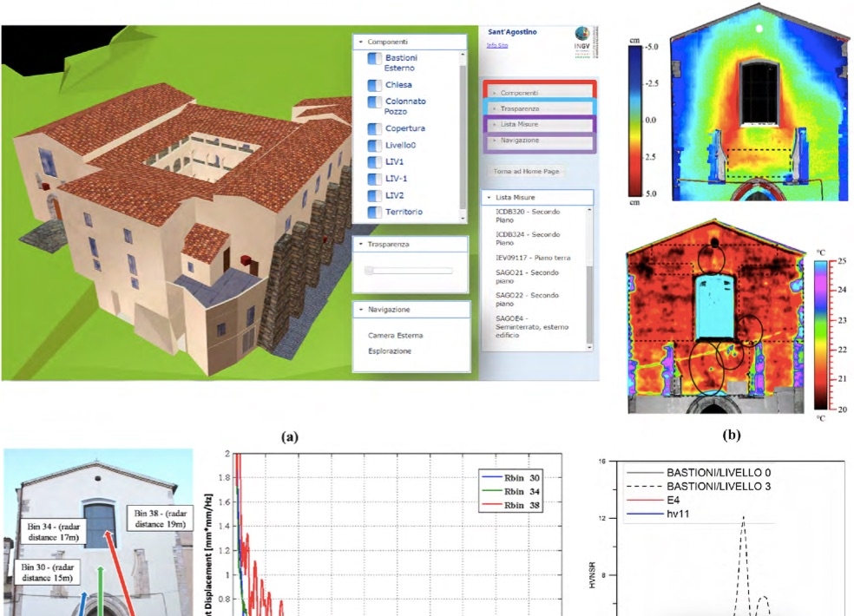
Task: Click the Torna ad Home Page button
Action: pos(526,171)
